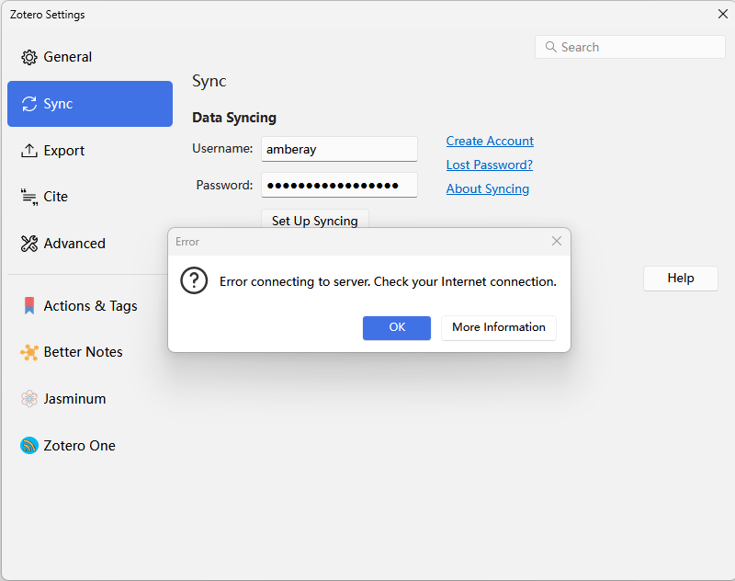
Task: Open Jasminum preferences
Action: click(x=90, y=399)
